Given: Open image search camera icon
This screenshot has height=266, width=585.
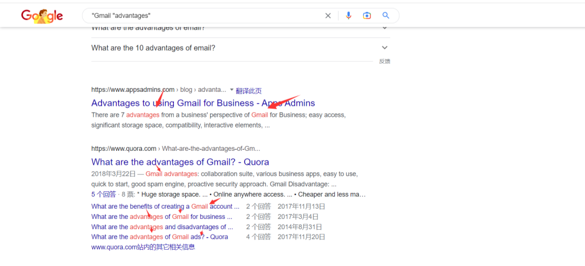Looking at the screenshot, I should [x=367, y=16].
